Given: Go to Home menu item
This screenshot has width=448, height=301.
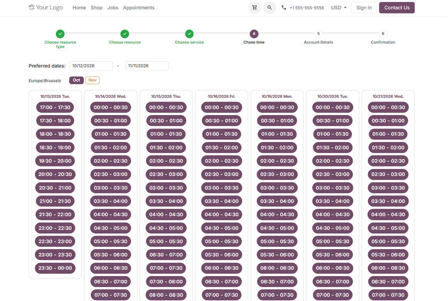Looking at the screenshot, I should pyautogui.click(x=79, y=8).
